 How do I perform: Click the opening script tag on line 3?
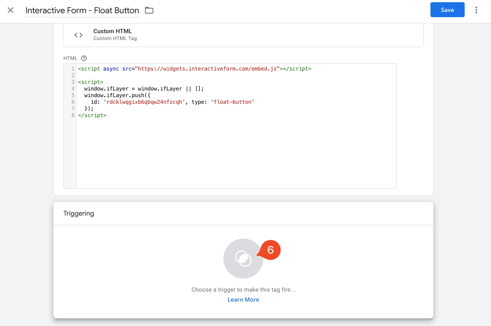tap(90, 82)
